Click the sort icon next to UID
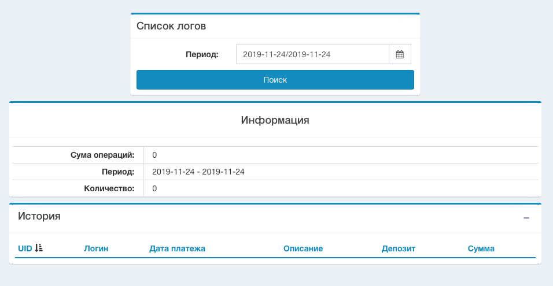 coord(39,248)
